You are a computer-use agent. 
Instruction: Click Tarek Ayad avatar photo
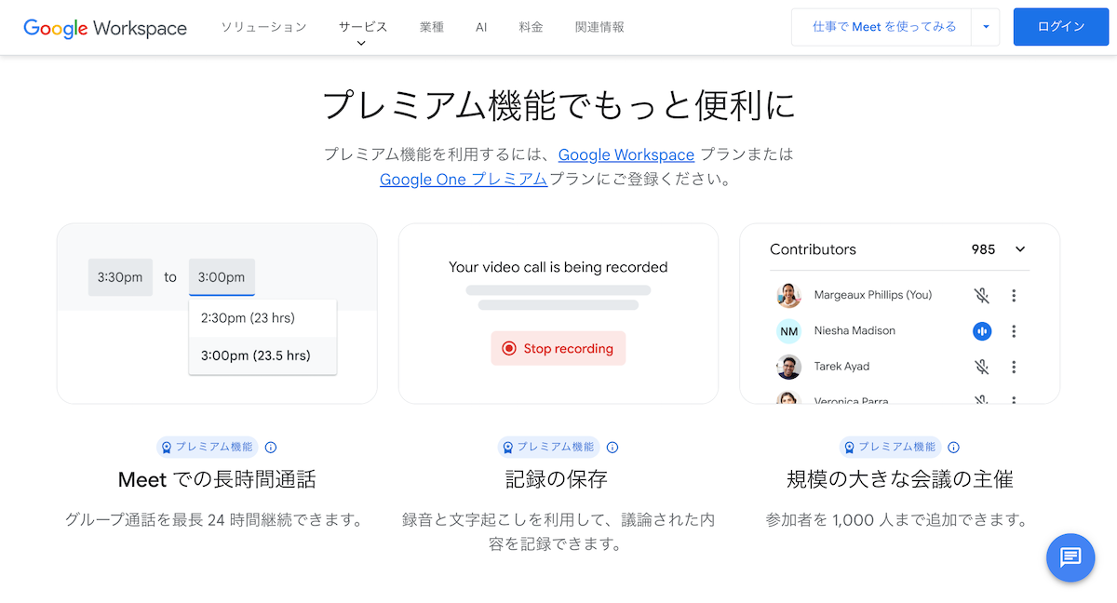click(x=788, y=367)
